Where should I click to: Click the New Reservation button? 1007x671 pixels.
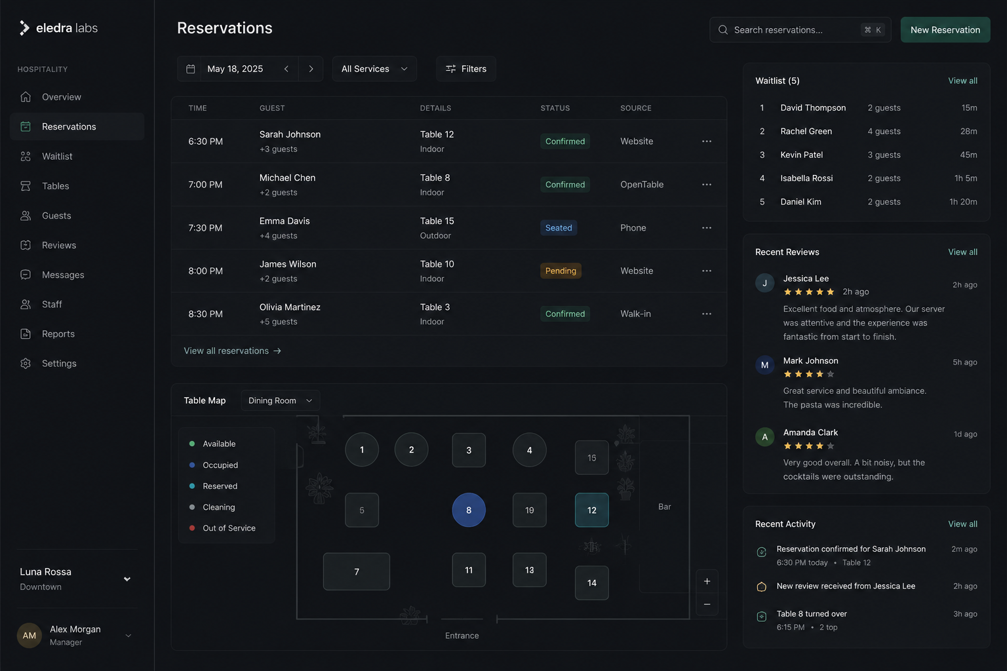click(945, 29)
